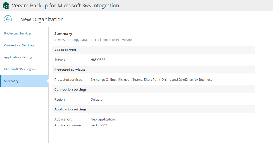Select the HIGIO365 server value
273x143 pixels.
coord(98,60)
